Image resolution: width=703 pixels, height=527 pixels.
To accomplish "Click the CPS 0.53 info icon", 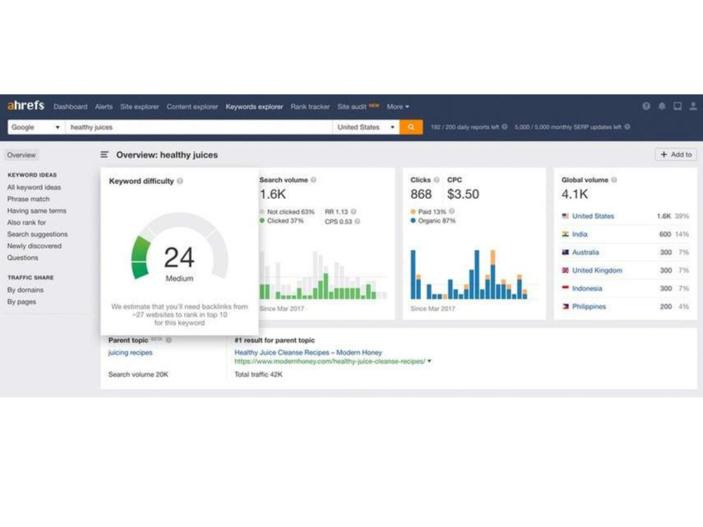I will click(357, 221).
